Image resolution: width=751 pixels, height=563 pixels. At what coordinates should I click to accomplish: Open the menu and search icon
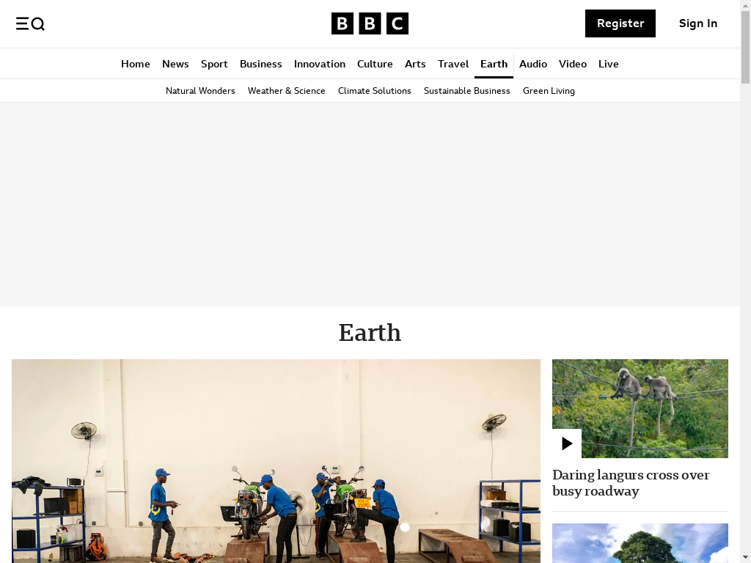click(30, 23)
